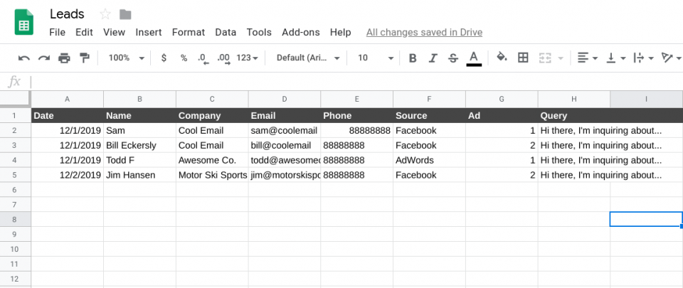683x288 pixels.
Task: Click the undo arrow icon
Action: click(24, 58)
